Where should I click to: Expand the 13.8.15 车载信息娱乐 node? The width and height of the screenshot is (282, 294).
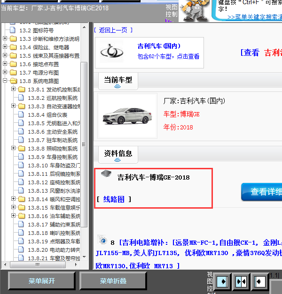13,207
